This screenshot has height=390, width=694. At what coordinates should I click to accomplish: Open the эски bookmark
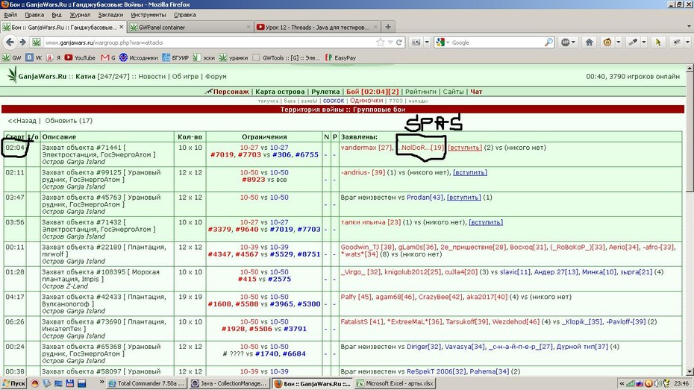pos(204,57)
